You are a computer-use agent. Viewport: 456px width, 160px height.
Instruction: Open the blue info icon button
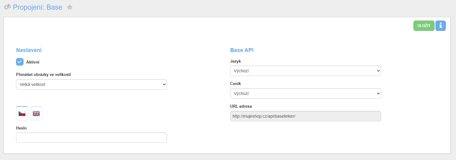point(441,26)
